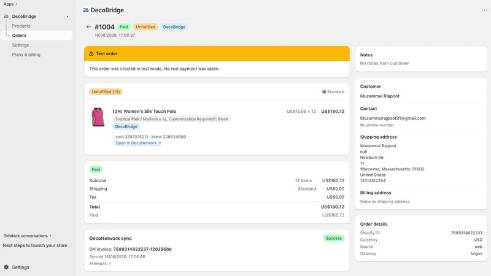Click the gear icon for Settings at bottom

pos(6,267)
